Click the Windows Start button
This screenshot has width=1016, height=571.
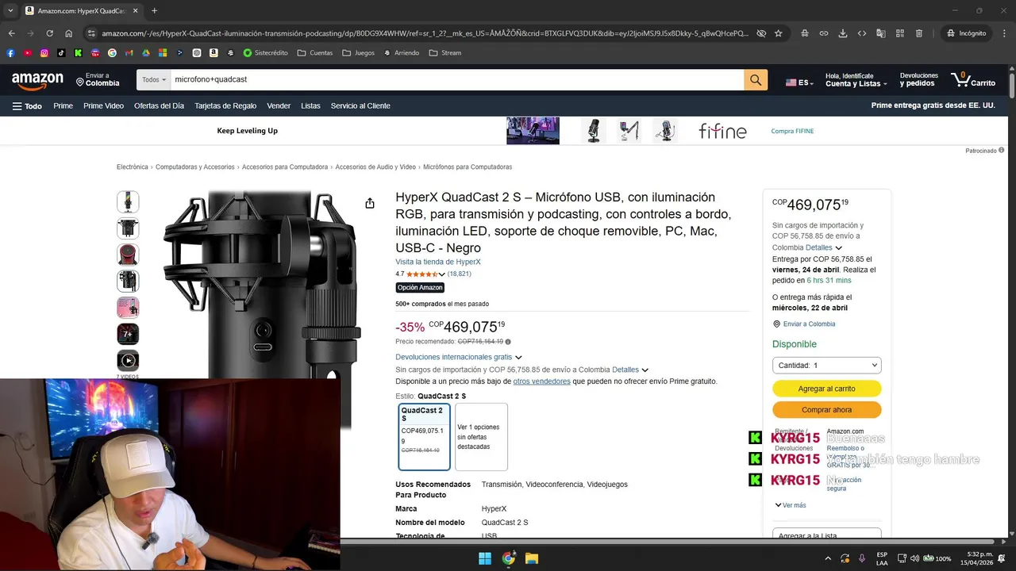(485, 558)
